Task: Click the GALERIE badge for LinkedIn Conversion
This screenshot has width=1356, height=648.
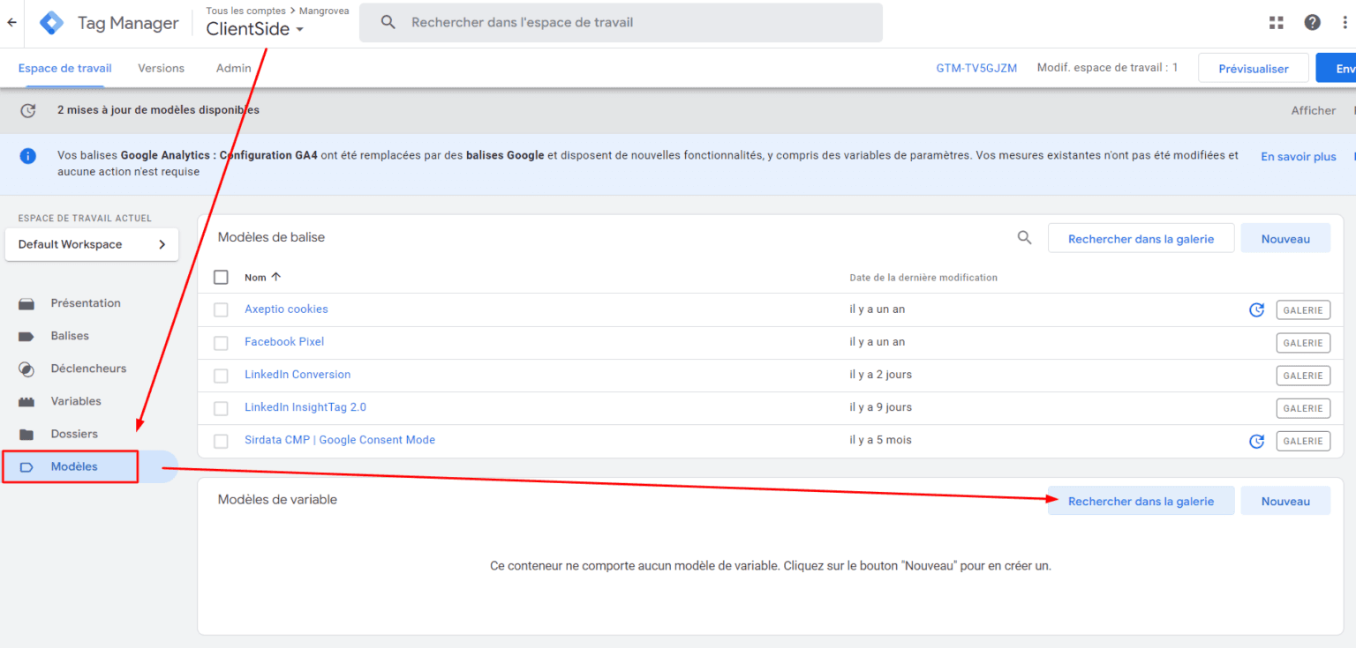Action: [x=1303, y=376]
